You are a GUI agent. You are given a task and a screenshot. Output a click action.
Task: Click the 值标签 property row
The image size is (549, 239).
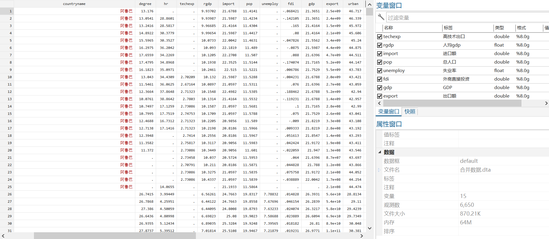[x=463, y=135]
